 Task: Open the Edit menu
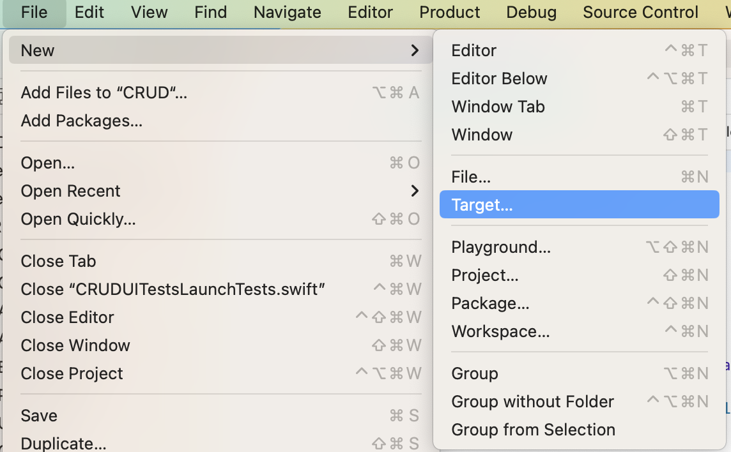point(89,13)
